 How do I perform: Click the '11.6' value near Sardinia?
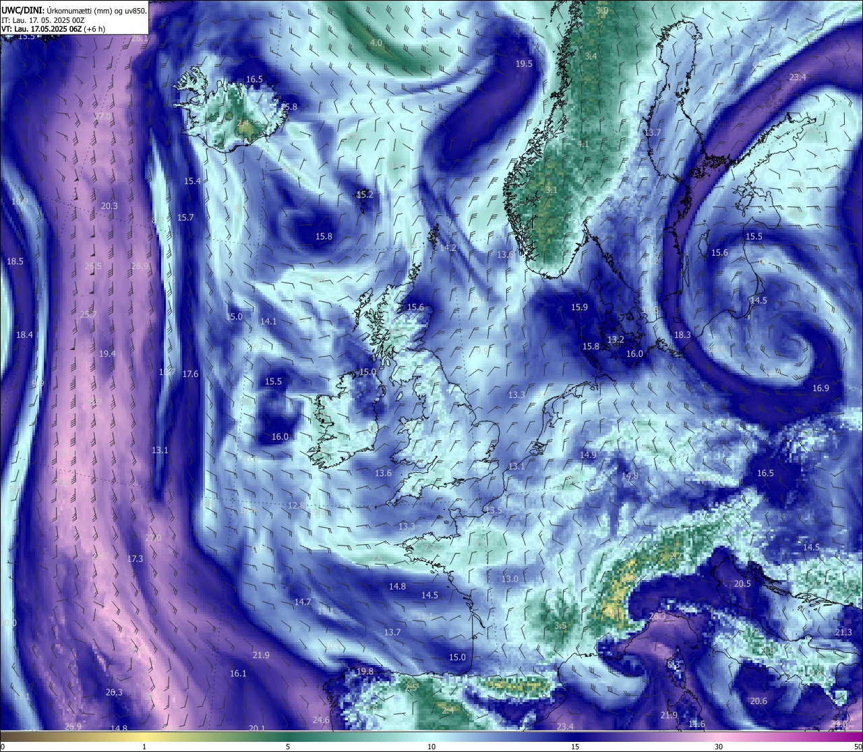click(x=696, y=724)
